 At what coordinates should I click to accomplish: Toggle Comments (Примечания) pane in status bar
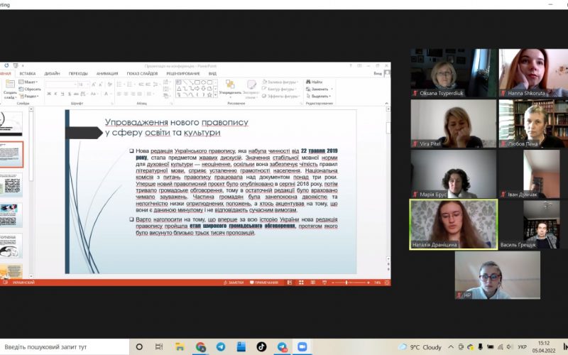tap(264, 282)
